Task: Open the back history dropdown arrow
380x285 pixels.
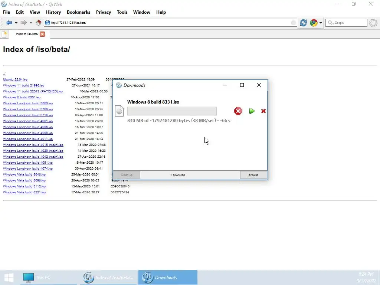Action: point(16,23)
